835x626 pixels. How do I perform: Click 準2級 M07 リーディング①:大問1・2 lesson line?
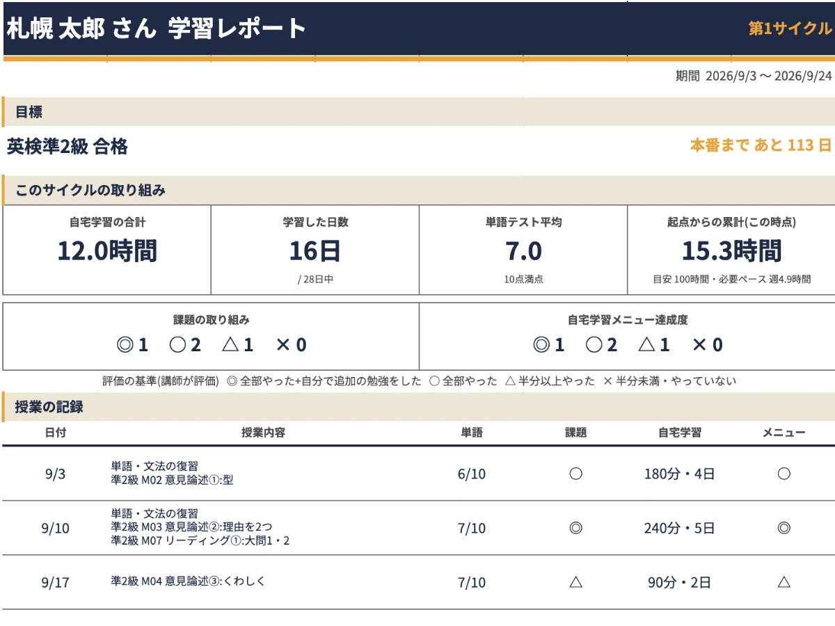(x=200, y=541)
